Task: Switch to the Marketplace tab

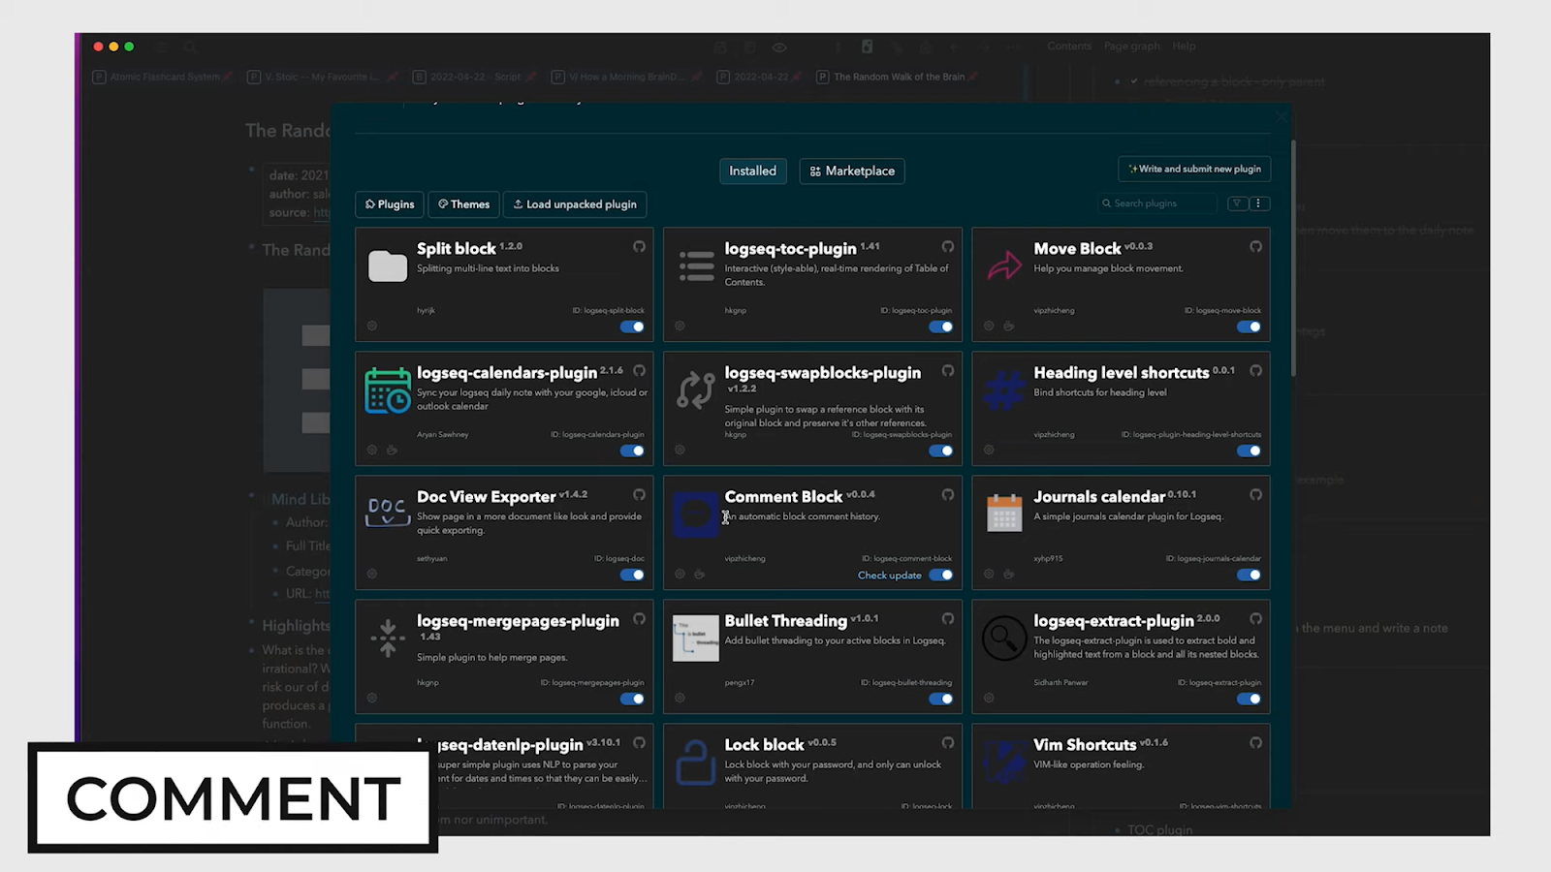Action: click(x=852, y=171)
